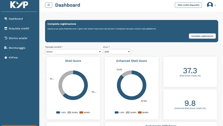
Task: Expand the chevron next to user avatar
Action: click(x=215, y=5)
